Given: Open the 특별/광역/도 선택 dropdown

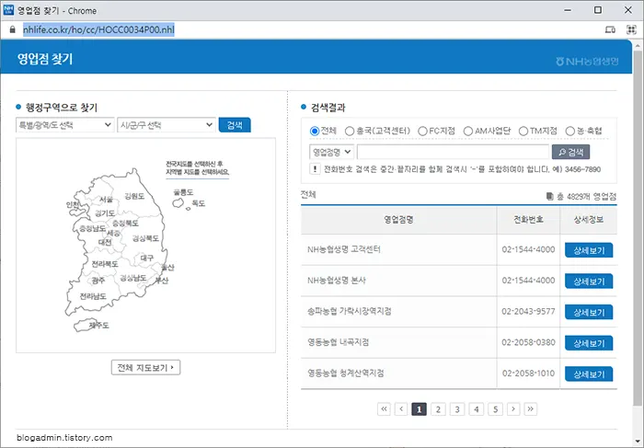Looking at the screenshot, I should (65, 125).
